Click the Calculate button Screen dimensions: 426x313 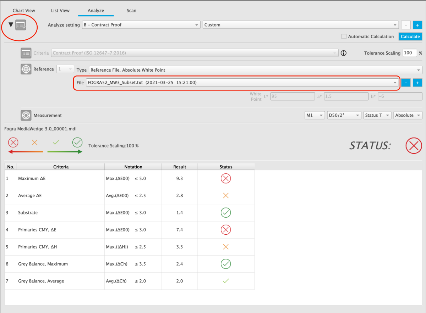(410, 37)
